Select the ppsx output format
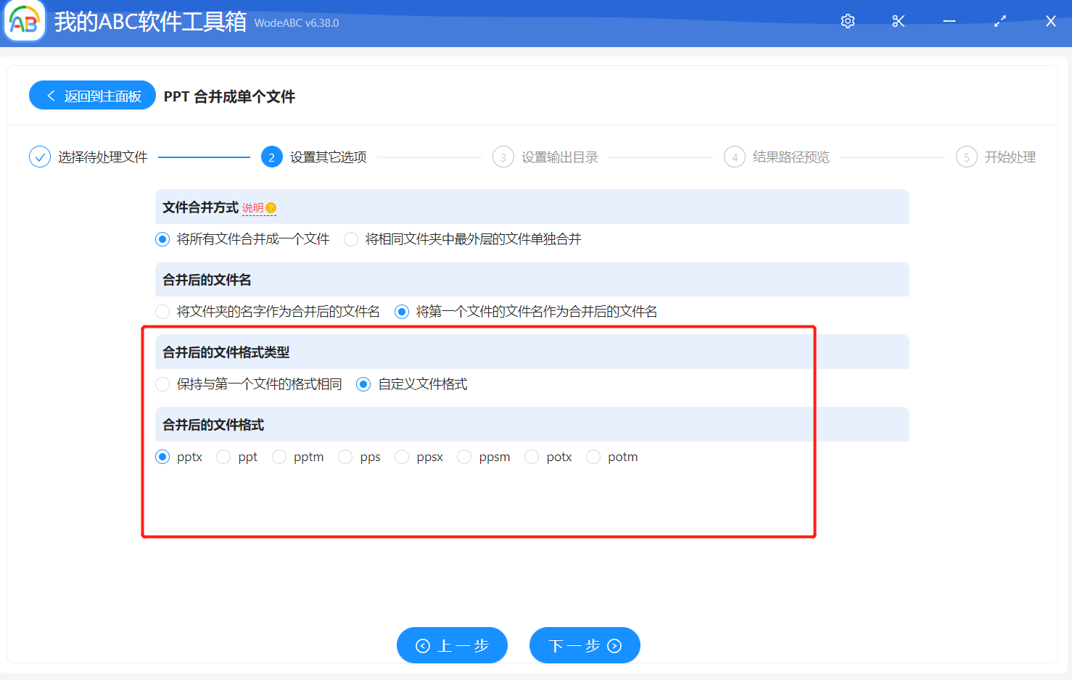The image size is (1072, 680). click(402, 457)
